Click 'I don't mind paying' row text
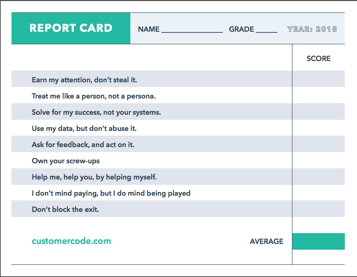 (111, 193)
